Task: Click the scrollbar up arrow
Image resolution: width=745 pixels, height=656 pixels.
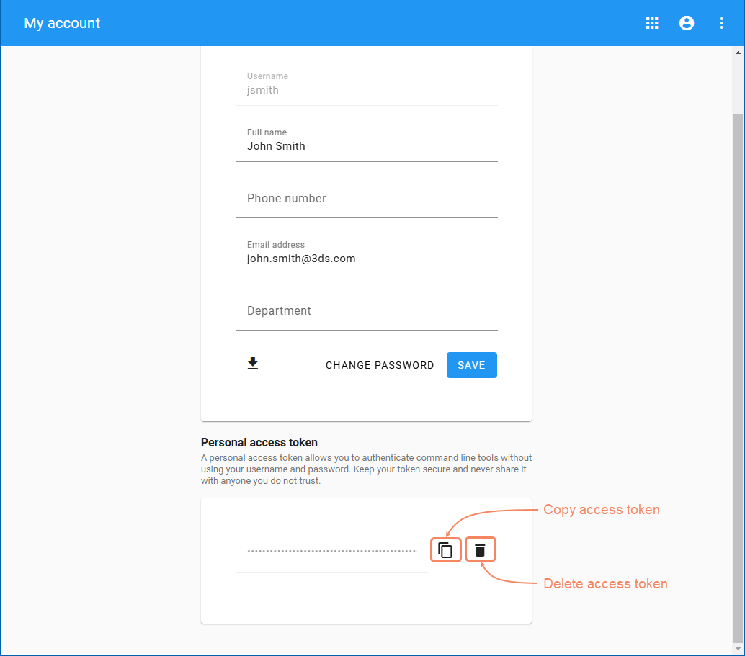Action: 738,53
